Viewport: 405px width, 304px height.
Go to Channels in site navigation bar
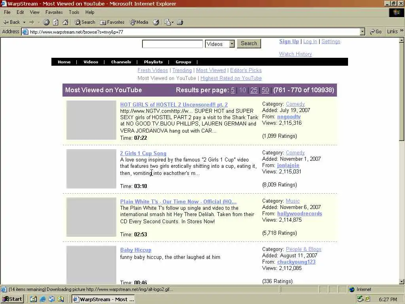tap(121, 62)
